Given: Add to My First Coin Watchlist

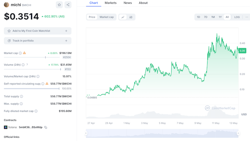Looking at the screenshot, I should [x=37, y=31].
